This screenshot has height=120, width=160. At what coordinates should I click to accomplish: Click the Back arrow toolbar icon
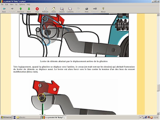coord(4,10)
